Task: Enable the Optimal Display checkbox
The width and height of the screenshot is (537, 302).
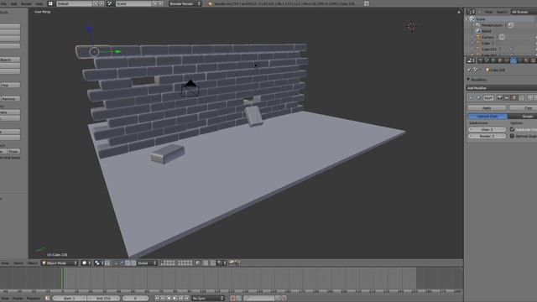Action: (513, 136)
